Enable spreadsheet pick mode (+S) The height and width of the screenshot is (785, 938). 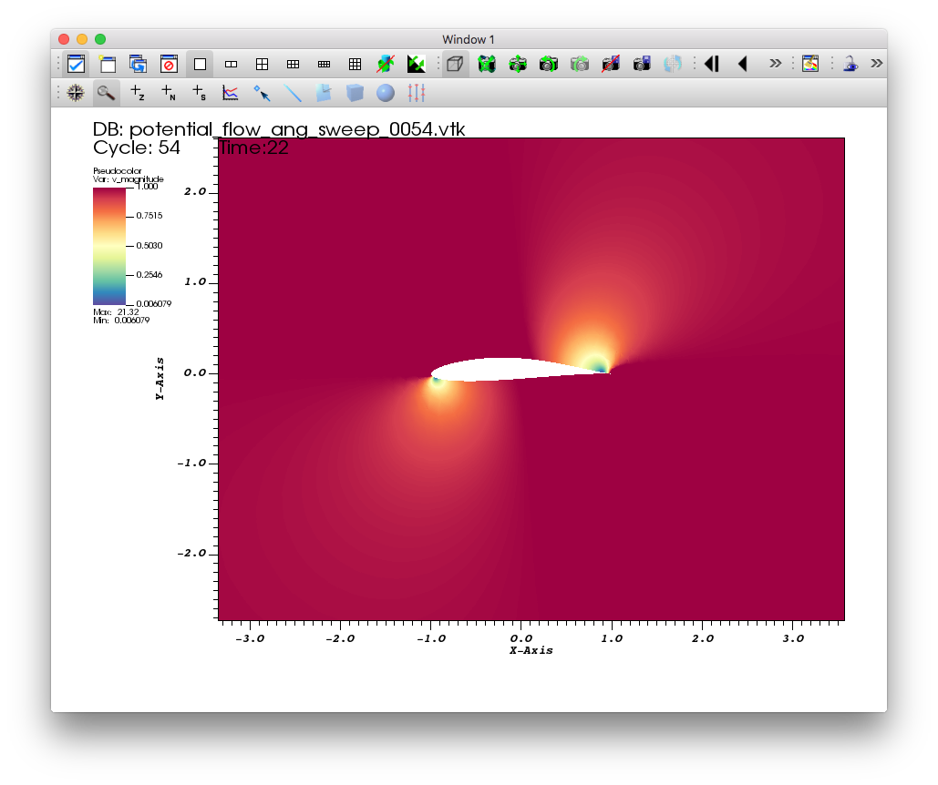coord(200,93)
